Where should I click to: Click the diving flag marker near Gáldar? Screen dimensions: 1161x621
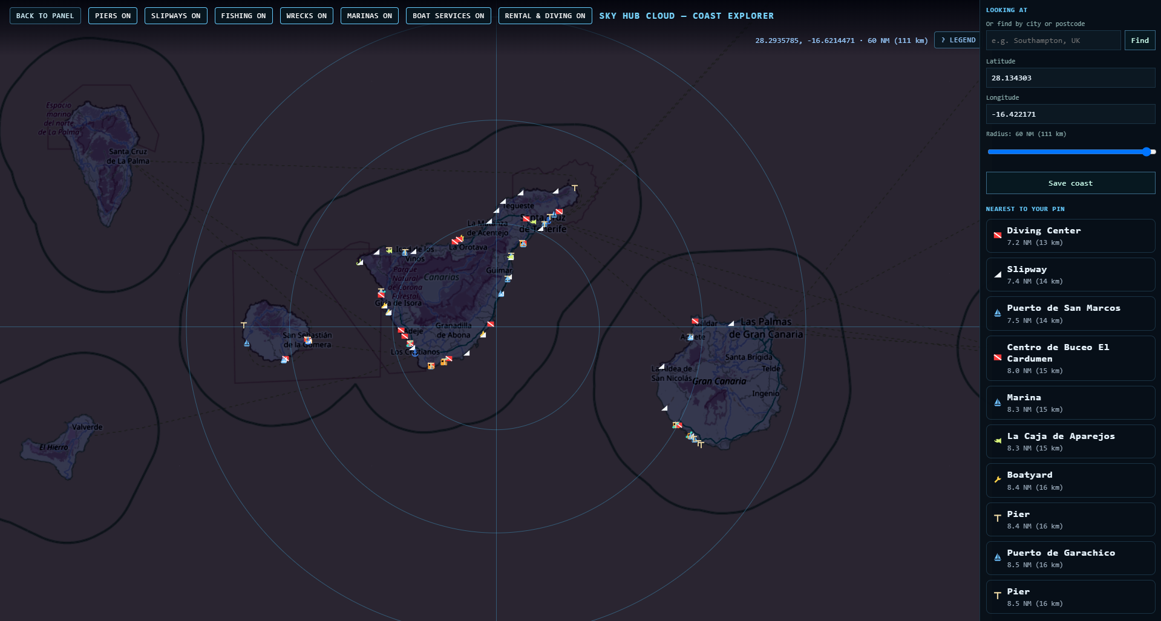point(695,321)
